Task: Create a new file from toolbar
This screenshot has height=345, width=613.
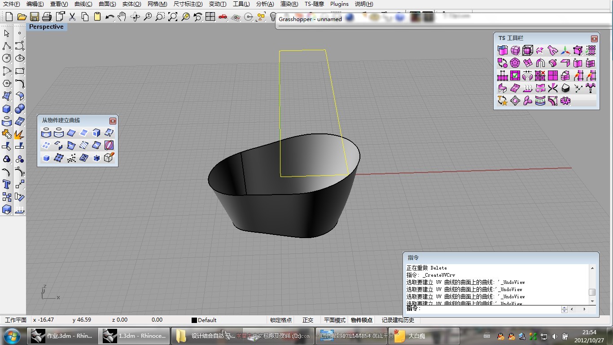Action: 9,17
